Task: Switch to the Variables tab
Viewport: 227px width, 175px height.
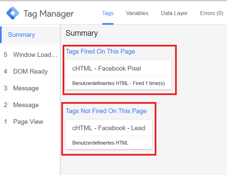Action: tap(137, 13)
